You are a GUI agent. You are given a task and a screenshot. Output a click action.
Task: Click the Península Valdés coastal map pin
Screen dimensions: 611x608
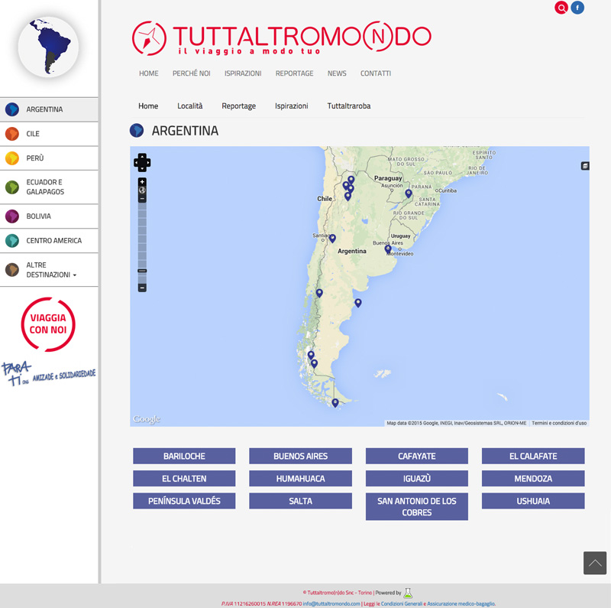[358, 303]
